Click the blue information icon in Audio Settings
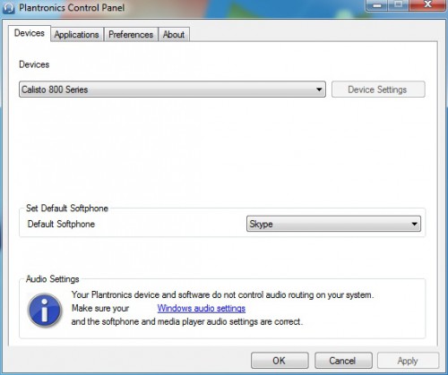 (x=45, y=311)
